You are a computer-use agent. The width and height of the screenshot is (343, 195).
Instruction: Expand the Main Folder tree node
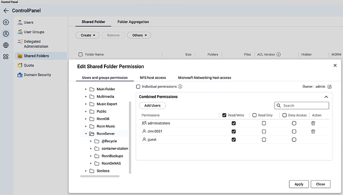click(x=86, y=89)
